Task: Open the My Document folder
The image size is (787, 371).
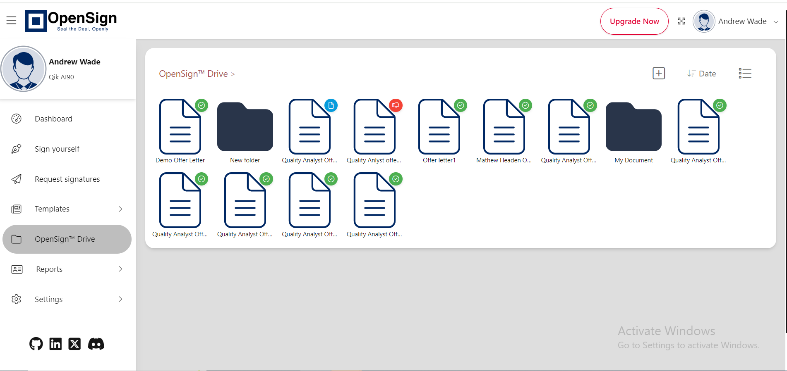Action: click(x=633, y=126)
